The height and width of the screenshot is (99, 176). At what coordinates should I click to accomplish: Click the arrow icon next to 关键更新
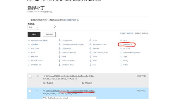point(29,44)
